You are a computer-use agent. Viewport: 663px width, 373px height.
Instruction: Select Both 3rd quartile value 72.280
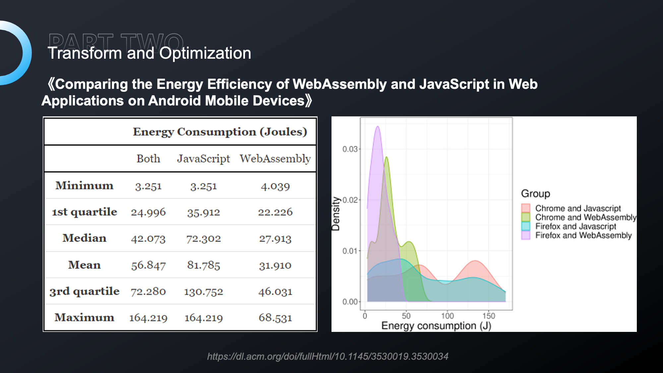[x=148, y=291]
